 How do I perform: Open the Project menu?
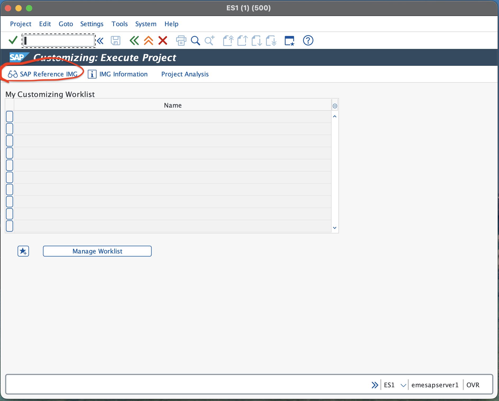pos(21,24)
